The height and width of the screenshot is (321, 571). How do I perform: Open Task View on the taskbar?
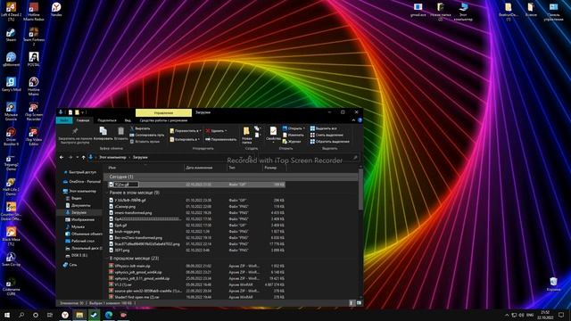pos(50,315)
